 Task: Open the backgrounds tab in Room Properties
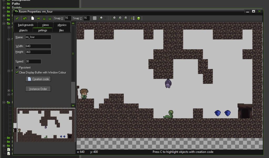click(25, 25)
